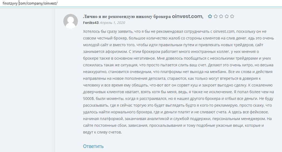Click the line starting 'сайте постоянные сбои'

click(173, 125)
